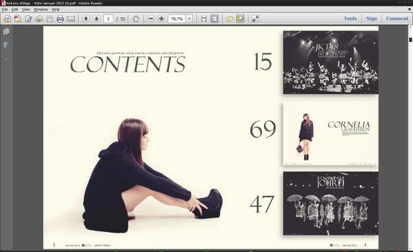Open the Tools pane
The image size is (413, 252).
350,19
